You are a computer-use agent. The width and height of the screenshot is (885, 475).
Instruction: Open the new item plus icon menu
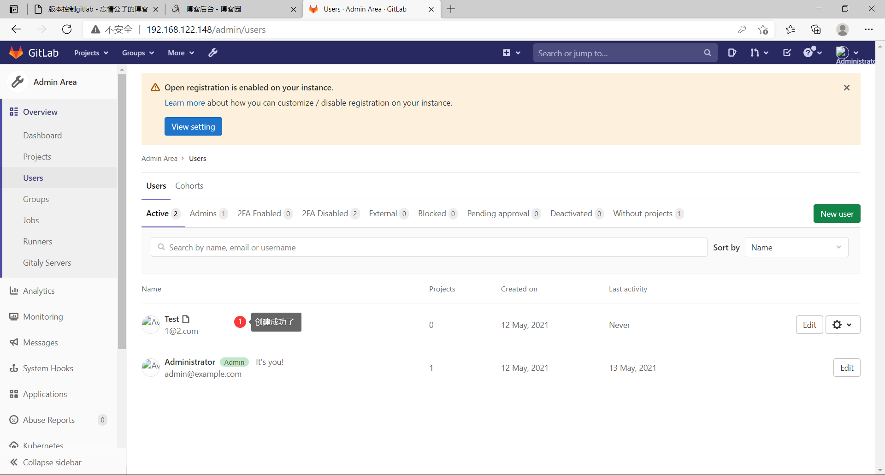511,53
